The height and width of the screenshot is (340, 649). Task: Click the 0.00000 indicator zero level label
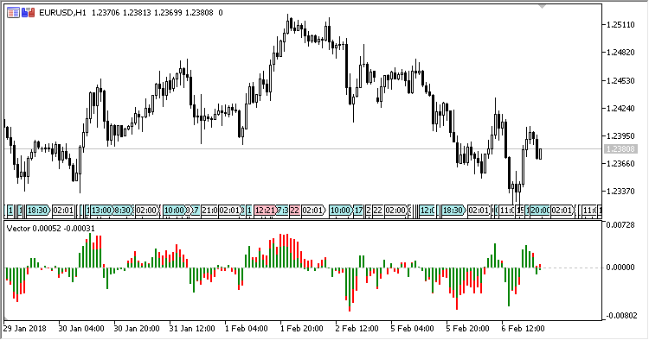620,268
